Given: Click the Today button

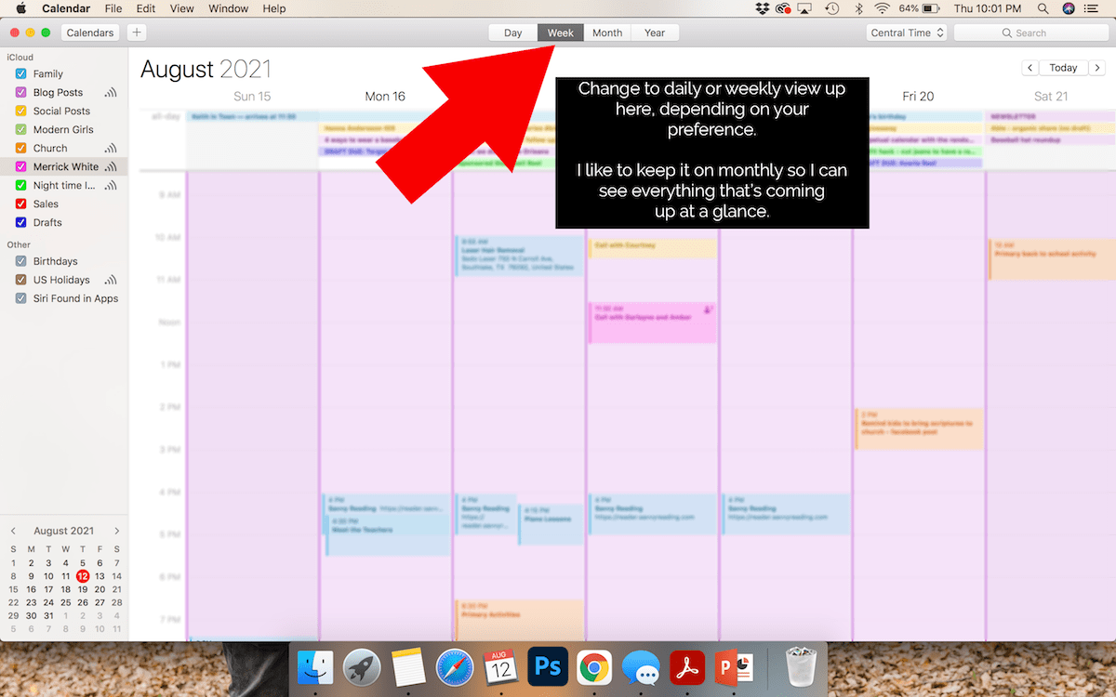Looking at the screenshot, I should click(x=1063, y=67).
